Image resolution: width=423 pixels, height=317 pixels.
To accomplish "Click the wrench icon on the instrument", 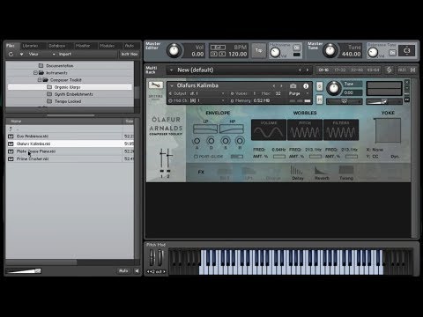I will (155, 85).
